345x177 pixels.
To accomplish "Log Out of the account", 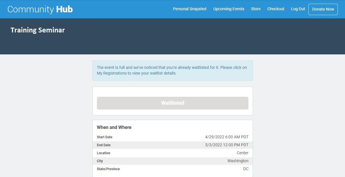I will pyautogui.click(x=298, y=9).
